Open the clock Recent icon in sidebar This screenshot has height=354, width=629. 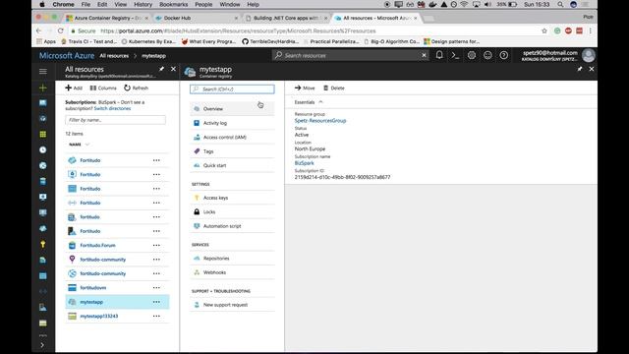point(43,150)
